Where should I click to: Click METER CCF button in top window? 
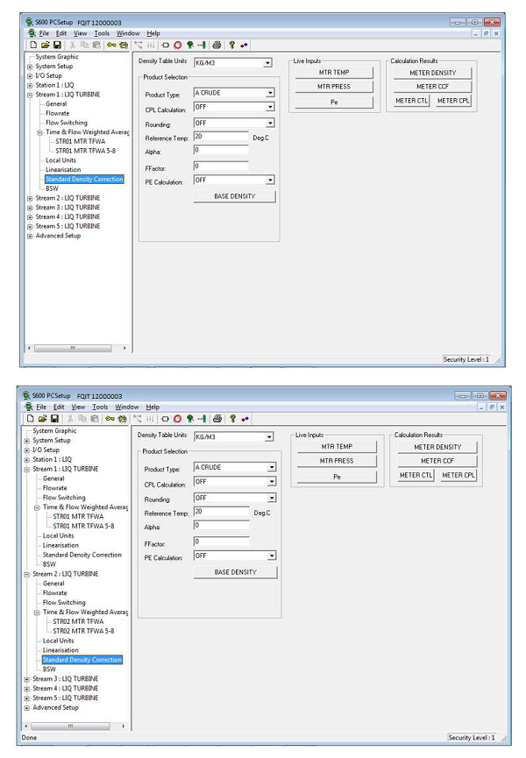point(433,87)
